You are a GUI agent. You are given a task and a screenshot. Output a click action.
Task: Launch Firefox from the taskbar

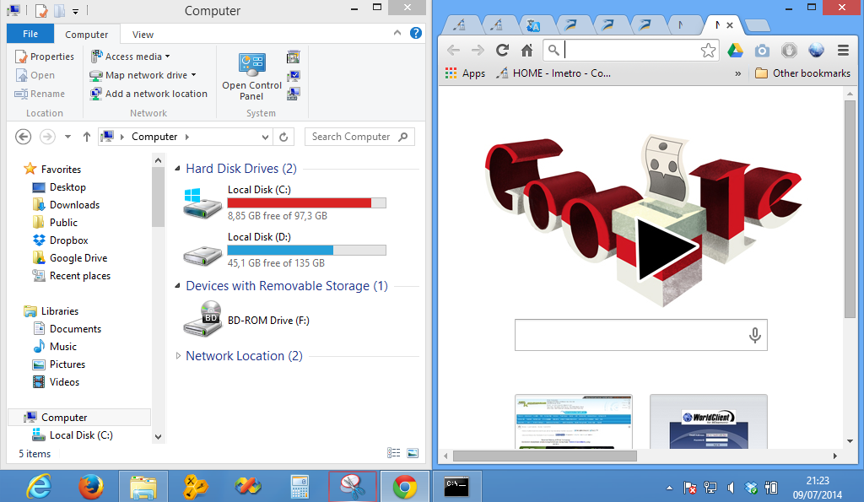tap(91, 487)
